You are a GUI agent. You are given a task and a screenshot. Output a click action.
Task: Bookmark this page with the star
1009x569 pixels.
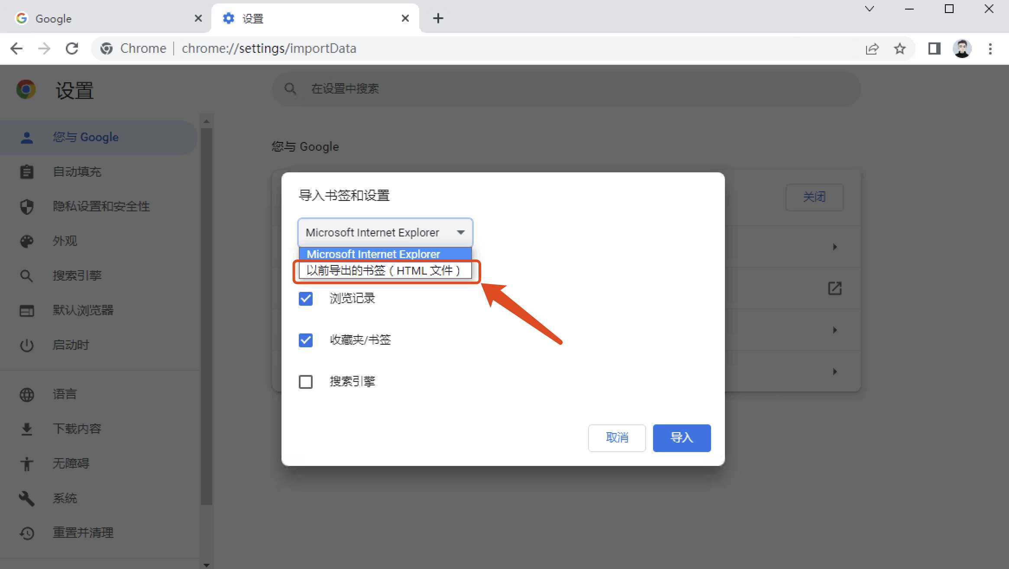[900, 48]
